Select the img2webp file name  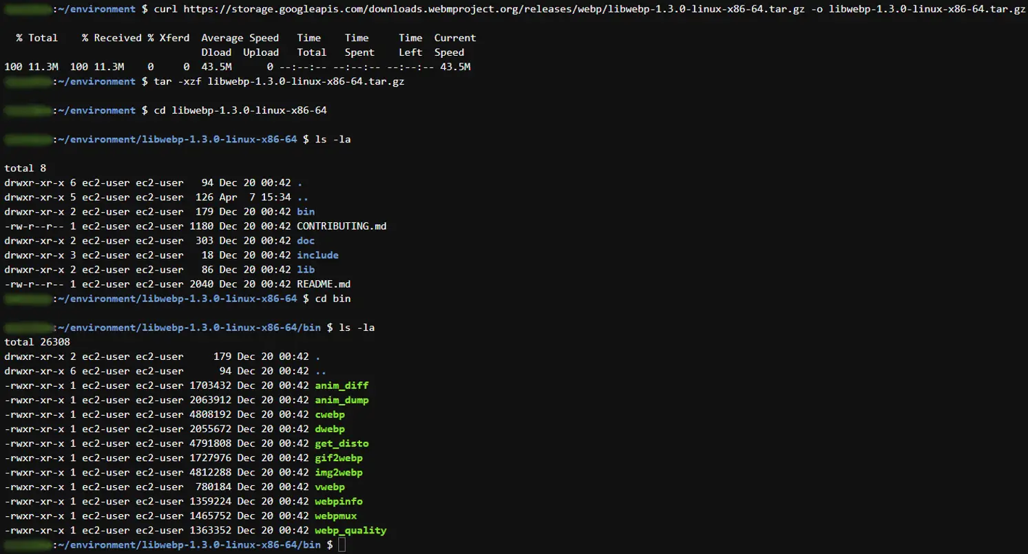pyautogui.click(x=339, y=473)
